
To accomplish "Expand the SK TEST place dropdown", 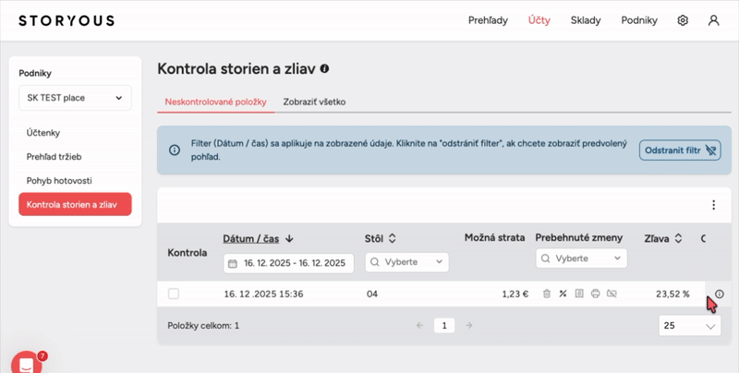I will pyautogui.click(x=75, y=98).
